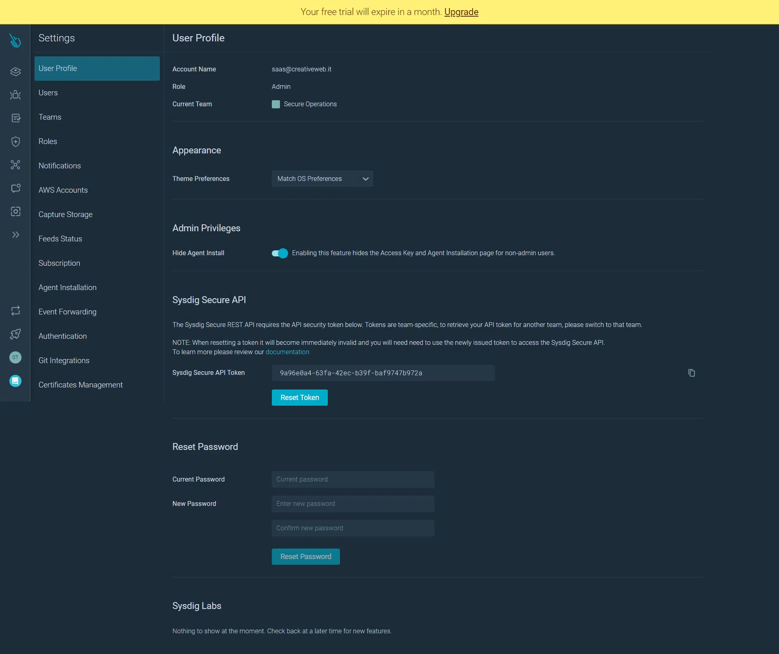The image size is (779, 654).
Task: Open the network nodes icon in sidebar
Action: tap(15, 165)
